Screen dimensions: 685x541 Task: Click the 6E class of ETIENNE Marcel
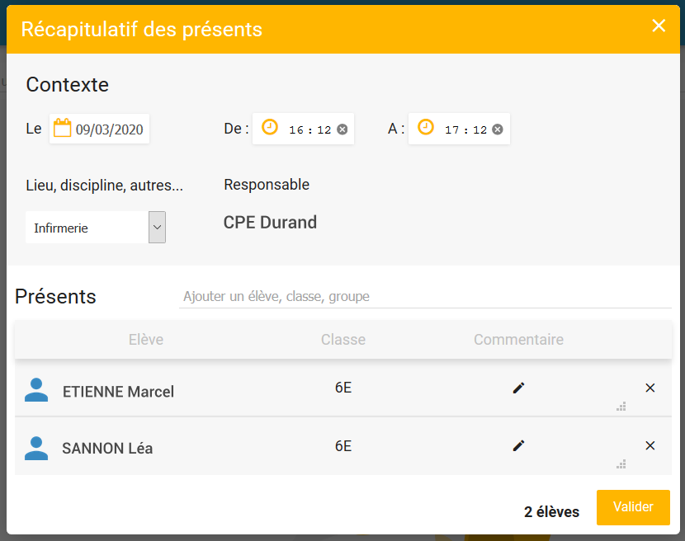point(343,388)
